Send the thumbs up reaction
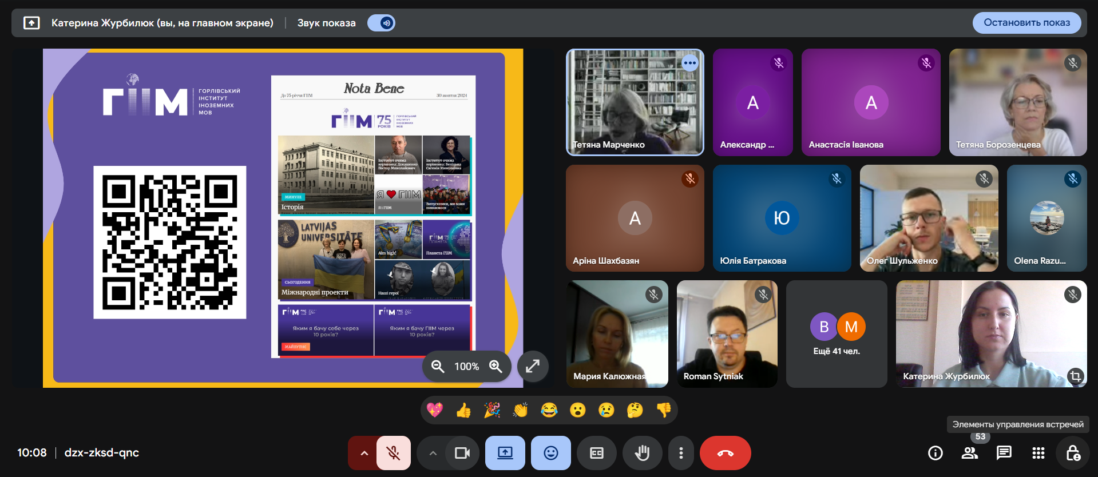Image resolution: width=1098 pixels, height=477 pixels. pos(463,410)
